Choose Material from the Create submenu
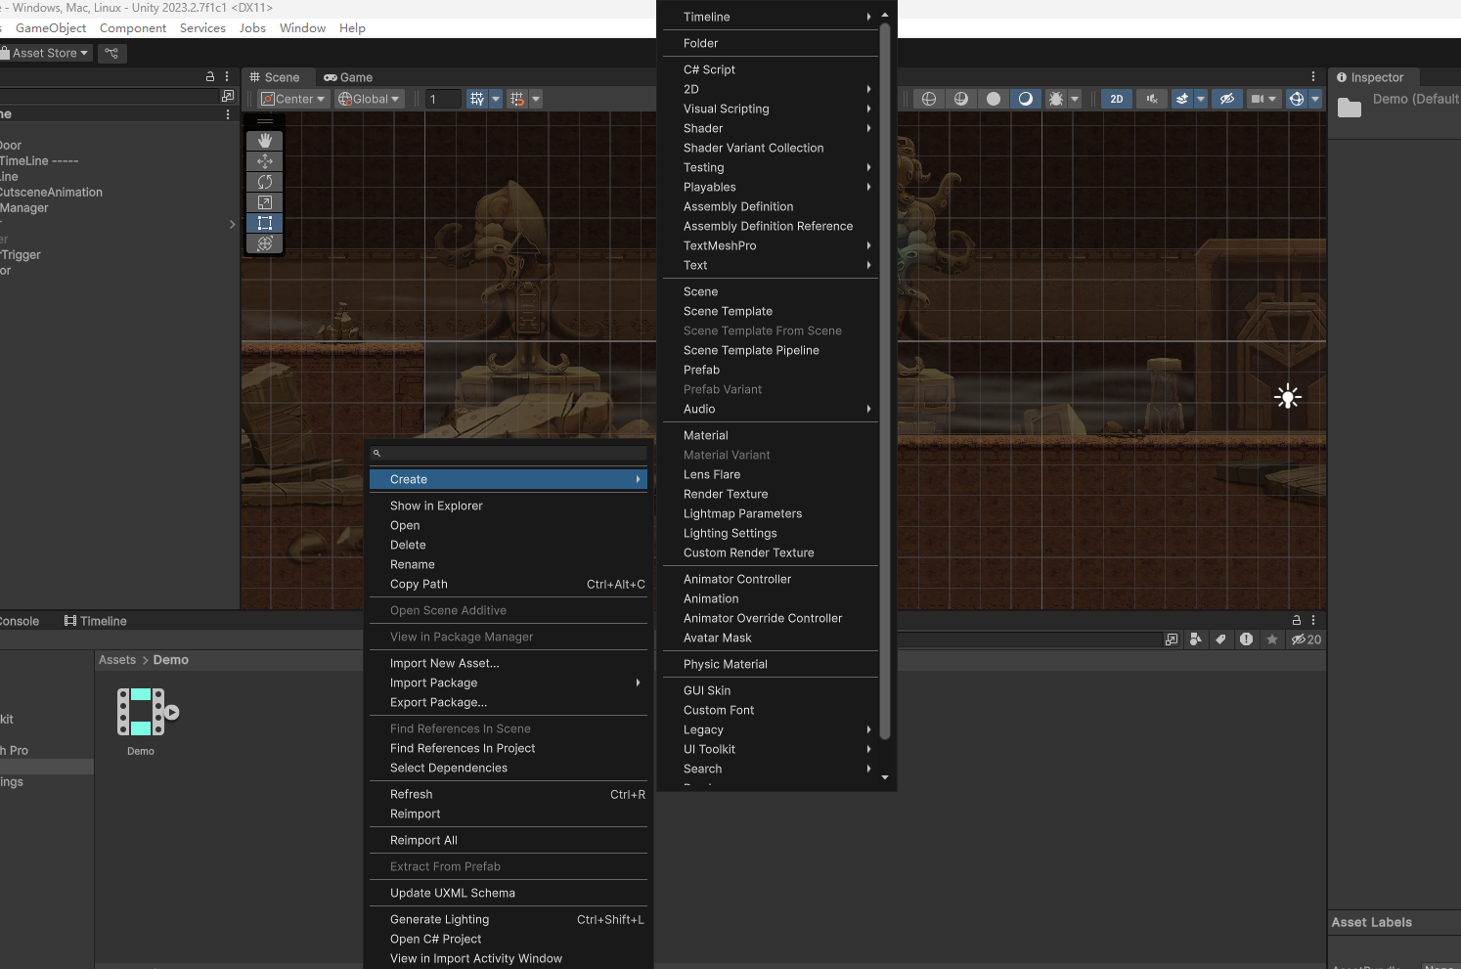 [770, 435]
